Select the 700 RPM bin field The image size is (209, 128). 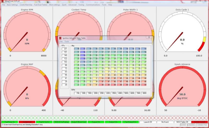(77, 93)
